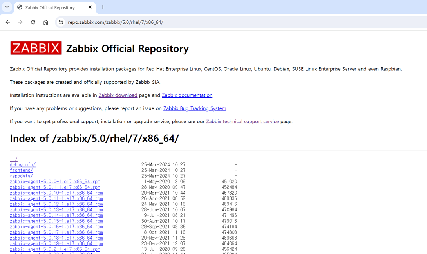The image size is (427, 254).
Task: Go back to the previous page
Action: [x=8, y=22]
